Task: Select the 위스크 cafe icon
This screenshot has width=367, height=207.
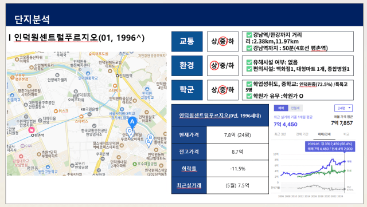Action: pyautogui.click(x=56, y=111)
